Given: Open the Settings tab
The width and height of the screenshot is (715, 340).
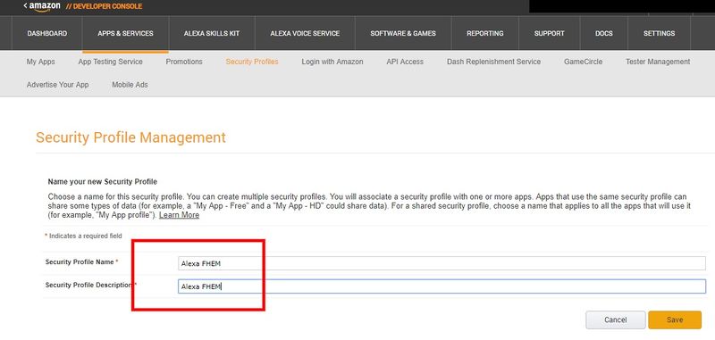Looking at the screenshot, I should 659,33.
